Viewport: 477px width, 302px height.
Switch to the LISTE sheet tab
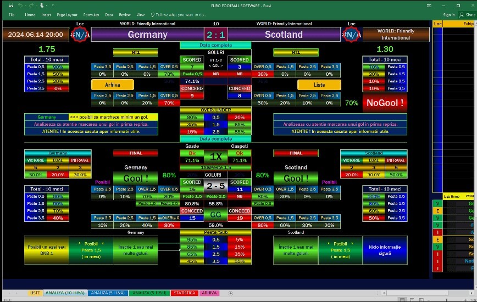(35, 293)
